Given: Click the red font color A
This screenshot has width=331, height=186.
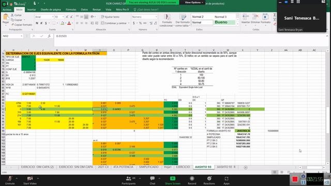Looking at the screenshot, I should pyautogui.click(x=69, y=23).
